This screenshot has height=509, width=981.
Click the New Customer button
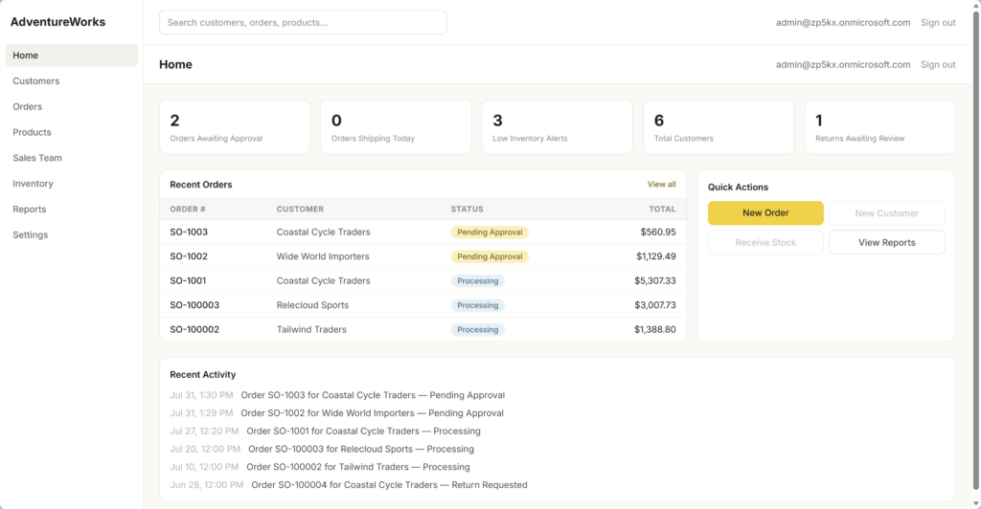(x=886, y=213)
